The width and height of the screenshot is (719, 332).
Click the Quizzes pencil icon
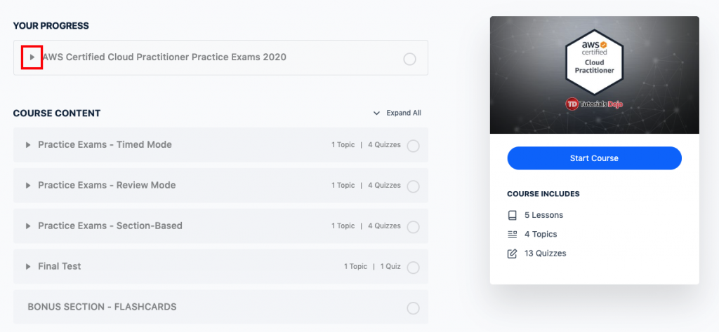click(512, 253)
